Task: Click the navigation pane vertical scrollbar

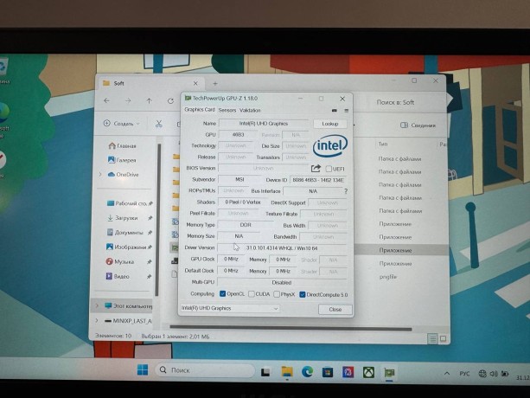Action: click(x=158, y=220)
